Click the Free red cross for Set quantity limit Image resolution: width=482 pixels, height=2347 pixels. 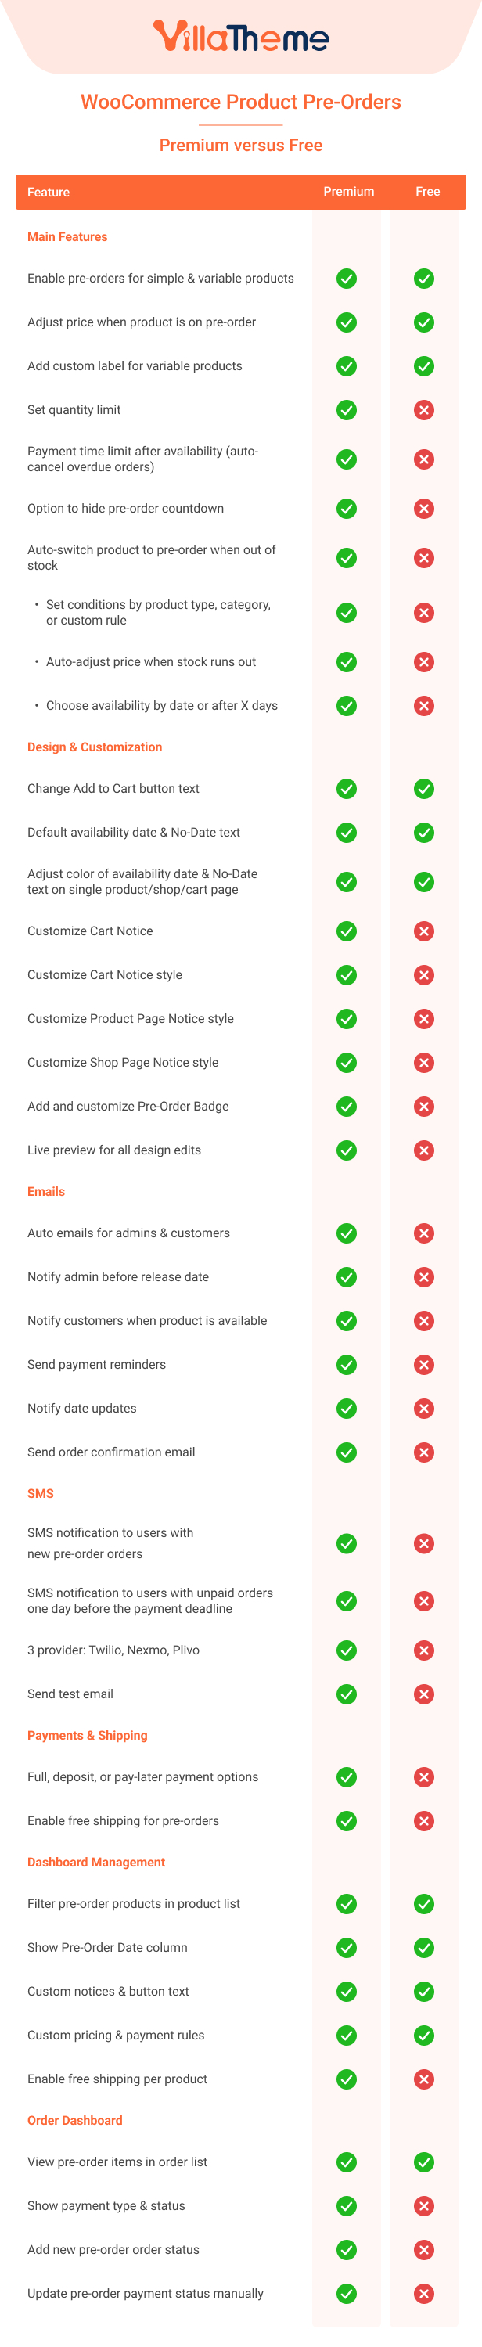pos(423,410)
